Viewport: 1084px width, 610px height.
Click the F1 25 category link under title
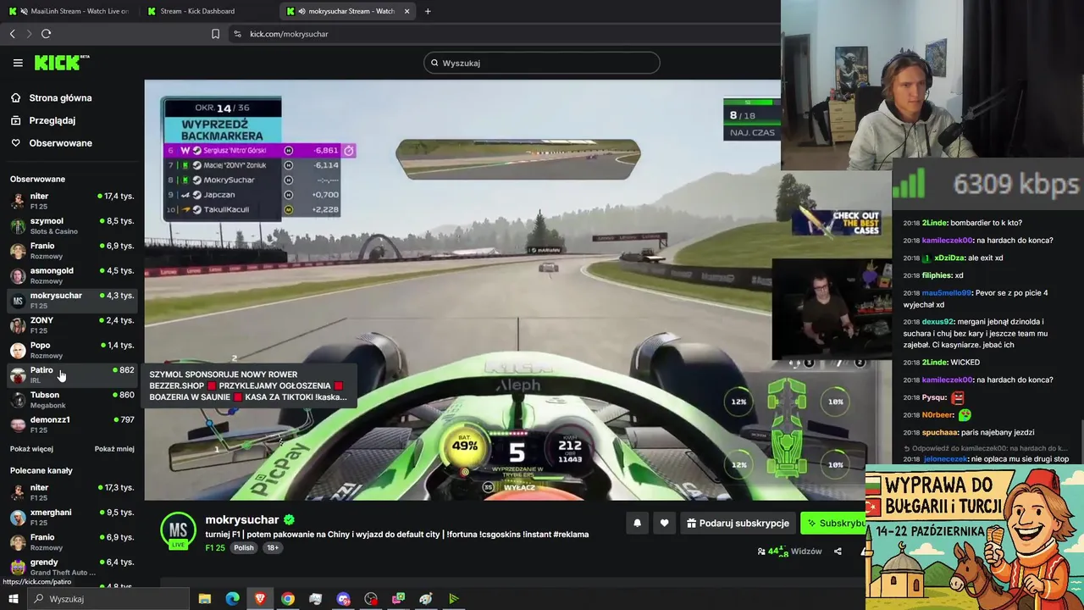click(x=215, y=548)
